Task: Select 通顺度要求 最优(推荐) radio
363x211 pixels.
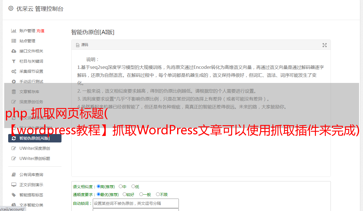Action: [x=98, y=194]
